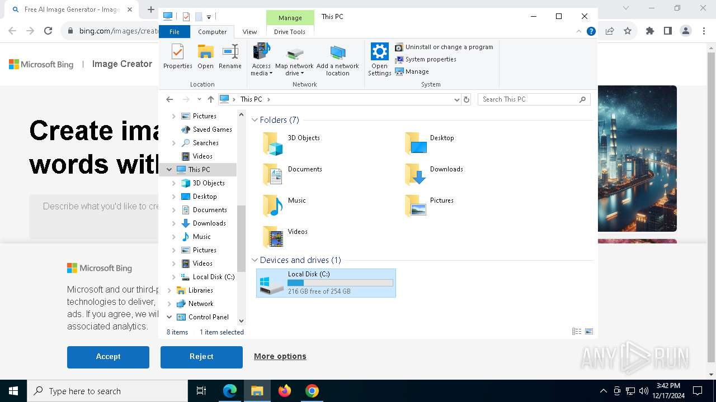
Task: Click Uninstall or change a program
Action: click(444, 47)
